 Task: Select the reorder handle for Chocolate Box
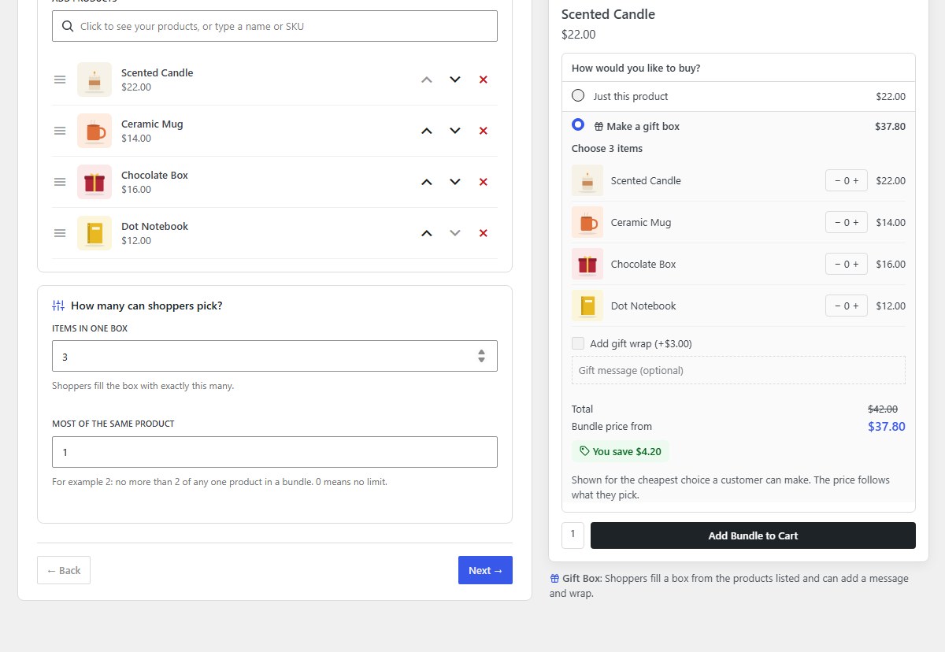pyautogui.click(x=60, y=182)
